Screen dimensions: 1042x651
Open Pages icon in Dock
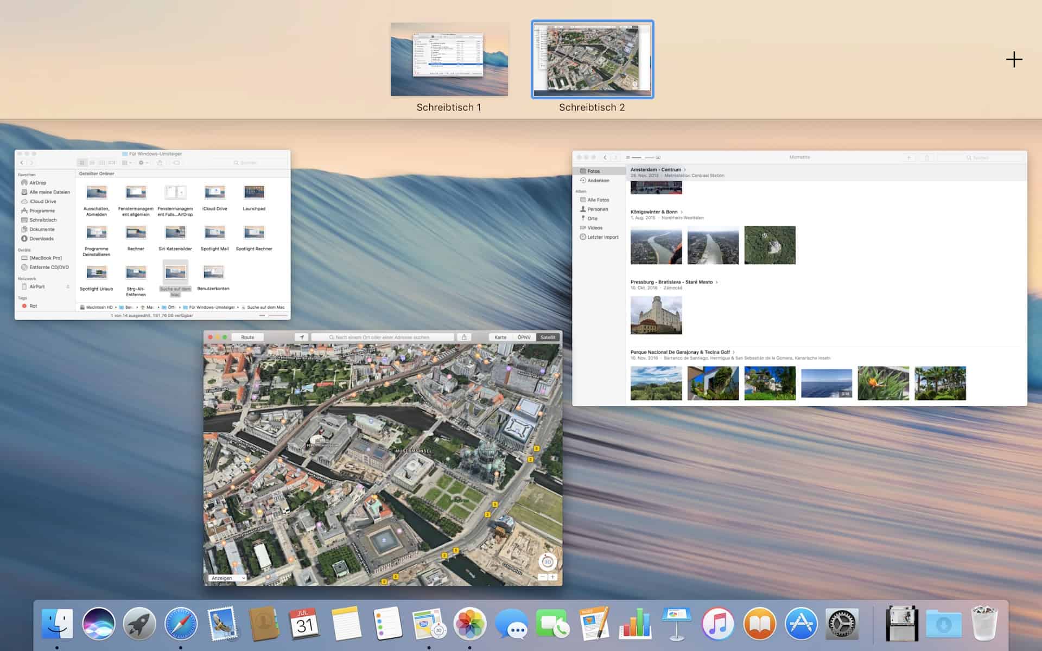pyautogui.click(x=594, y=624)
